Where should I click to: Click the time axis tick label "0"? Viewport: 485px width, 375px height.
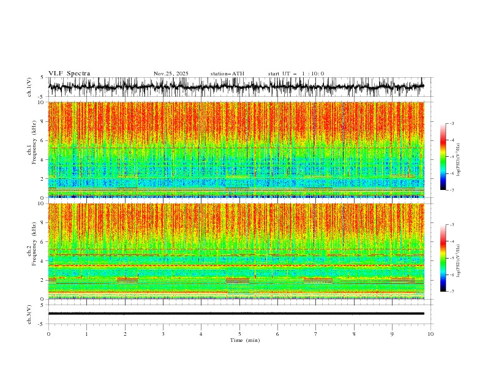48,334
